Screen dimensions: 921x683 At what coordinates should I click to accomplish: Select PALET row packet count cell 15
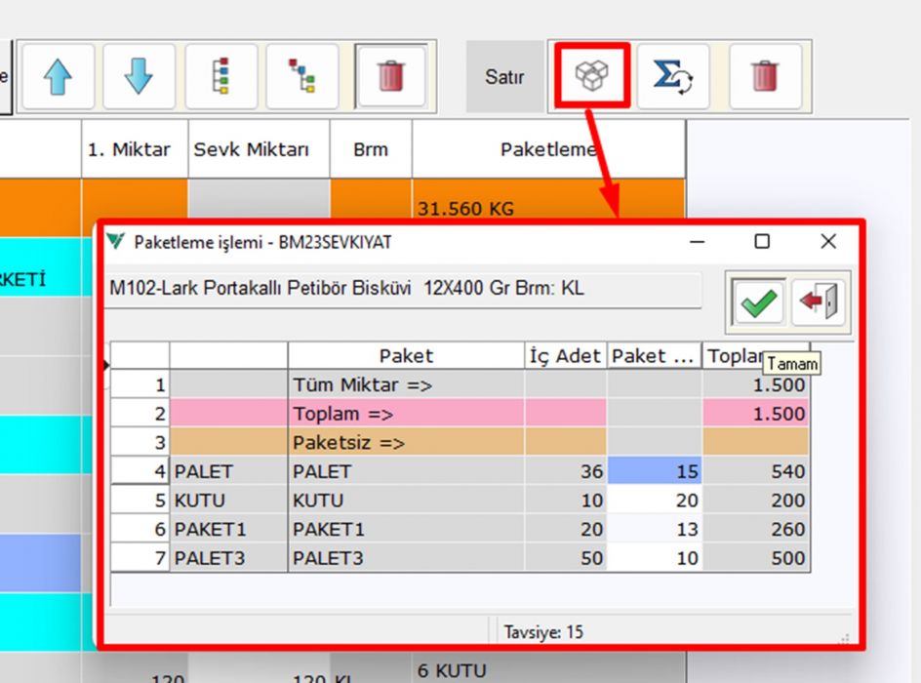[654, 471]
